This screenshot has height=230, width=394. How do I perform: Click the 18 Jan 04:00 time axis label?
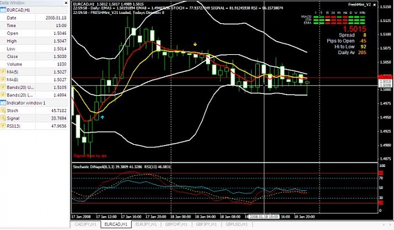click(x=206, y=217)
